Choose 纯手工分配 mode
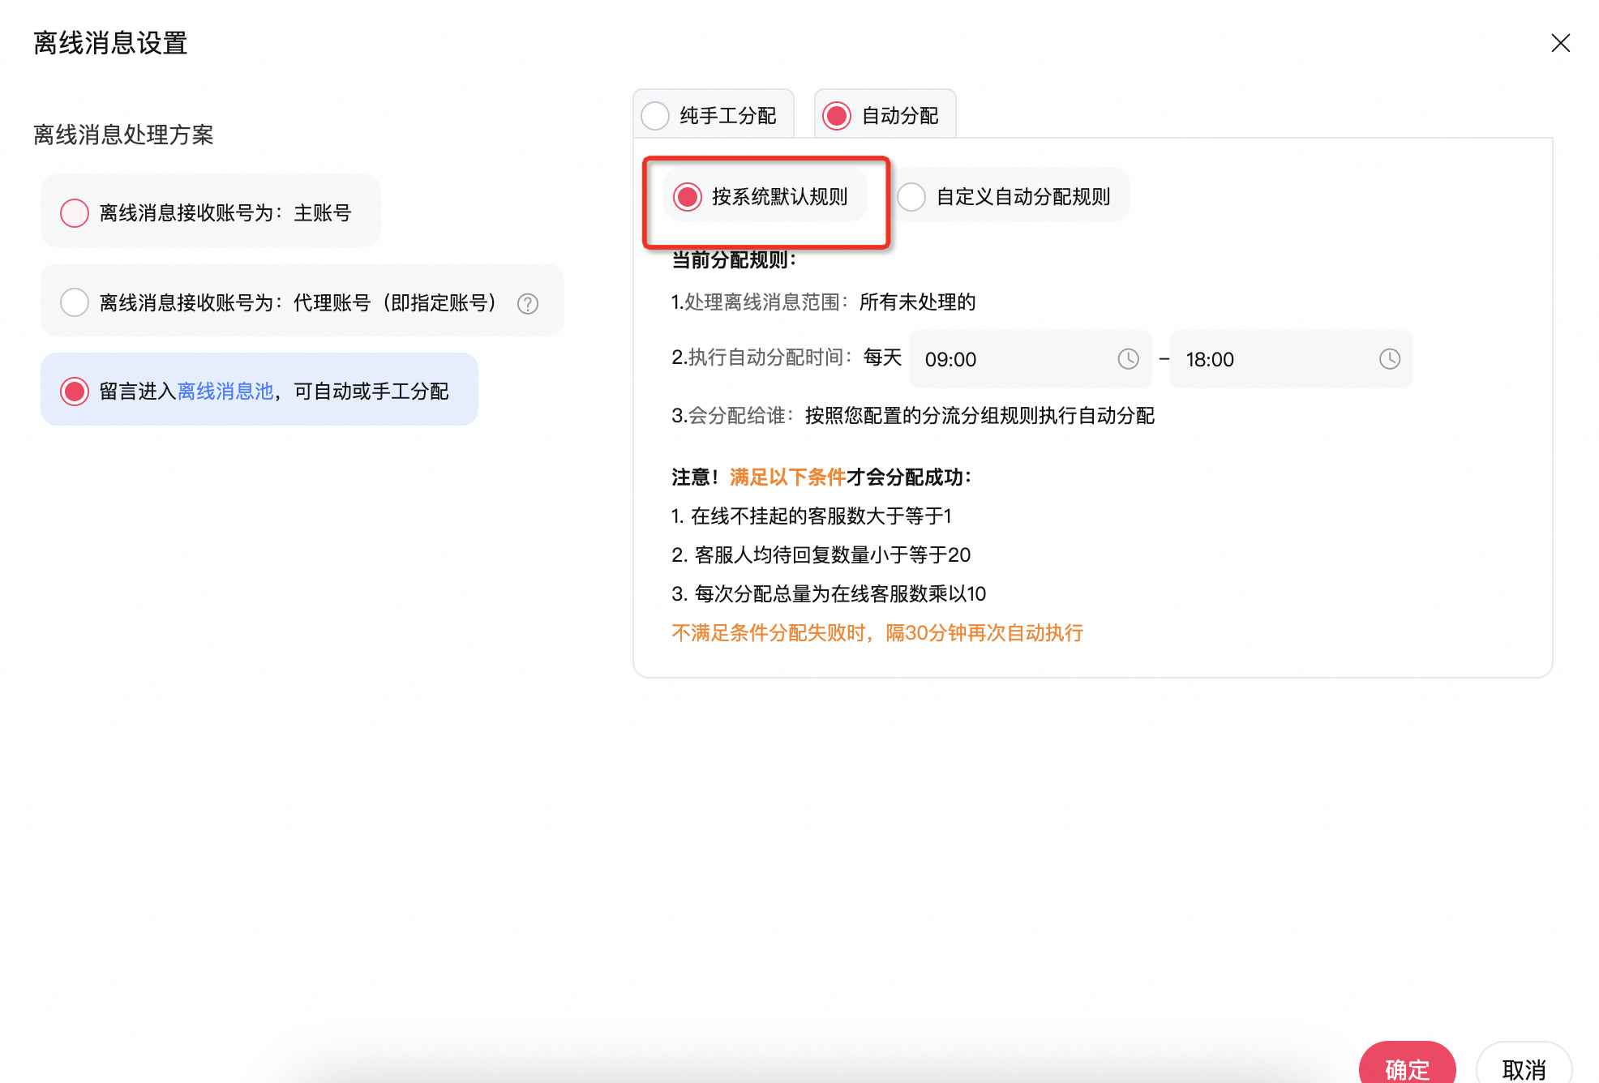Viewport: 1599px width, 1083px height. point(655,116)
